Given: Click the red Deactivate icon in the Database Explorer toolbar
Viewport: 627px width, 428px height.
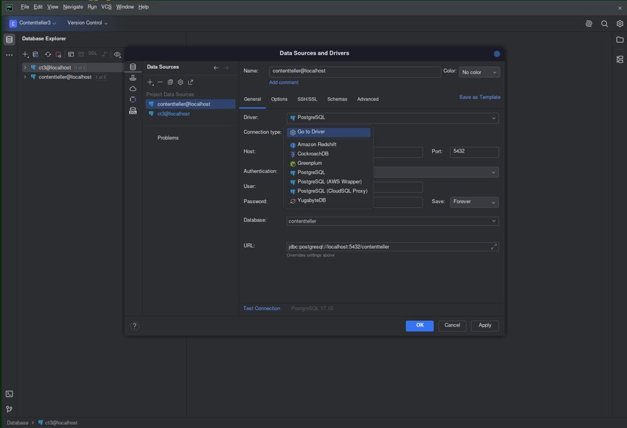Looking at the screenshot, I should pyautogui.click(x=58, y=55).
